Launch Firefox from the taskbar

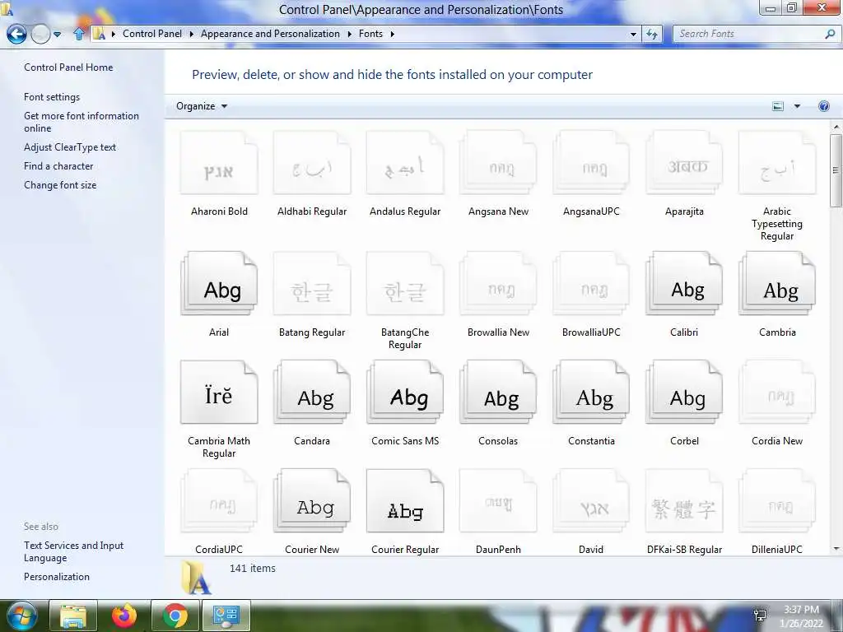point(124,616)
